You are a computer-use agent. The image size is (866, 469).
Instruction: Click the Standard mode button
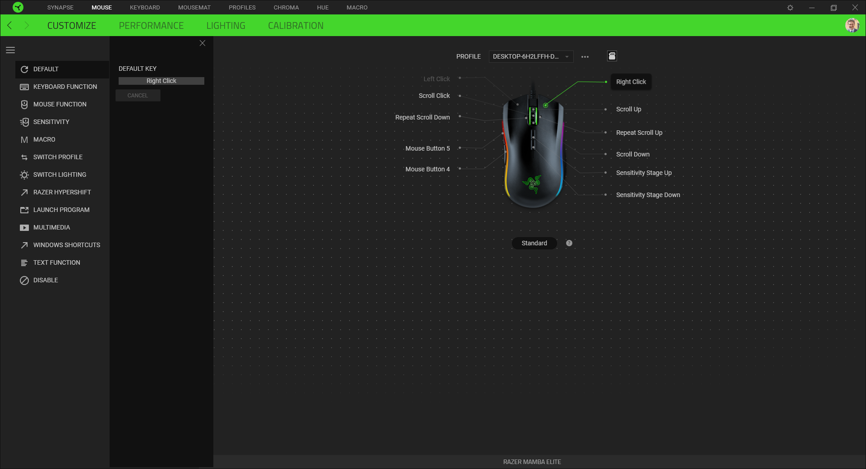(x=534, y=243)
